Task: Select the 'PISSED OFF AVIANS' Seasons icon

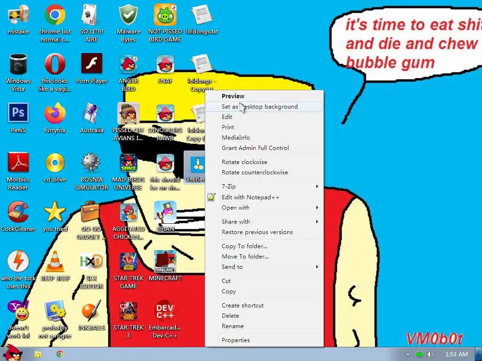Action: 128,122
